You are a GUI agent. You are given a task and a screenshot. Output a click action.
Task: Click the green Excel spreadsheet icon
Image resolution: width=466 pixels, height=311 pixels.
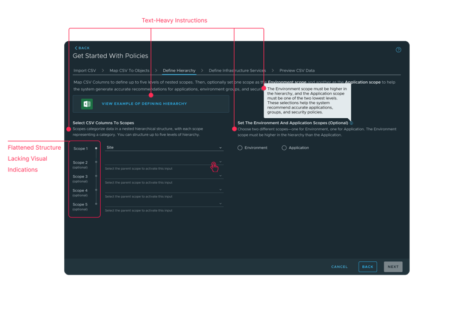[x=87, y=104]
